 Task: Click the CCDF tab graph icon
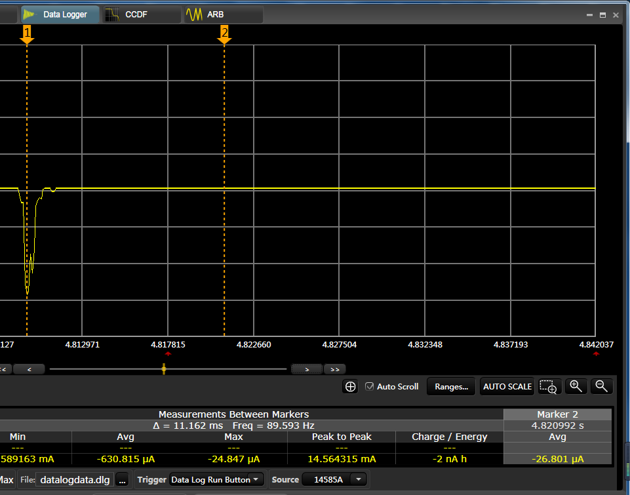click(x=112, y=14)
